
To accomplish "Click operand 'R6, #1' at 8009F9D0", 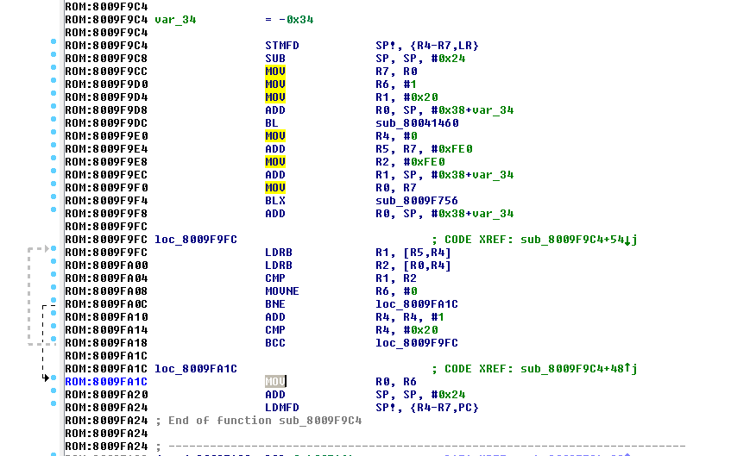I will (396, 84).
